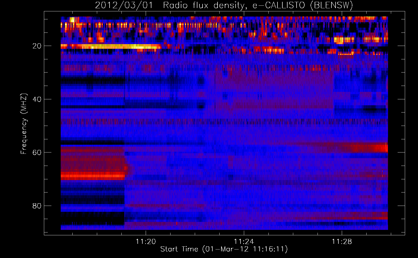
Task: Click the '80' frequency tick label
Action: [x=37, y=206]
